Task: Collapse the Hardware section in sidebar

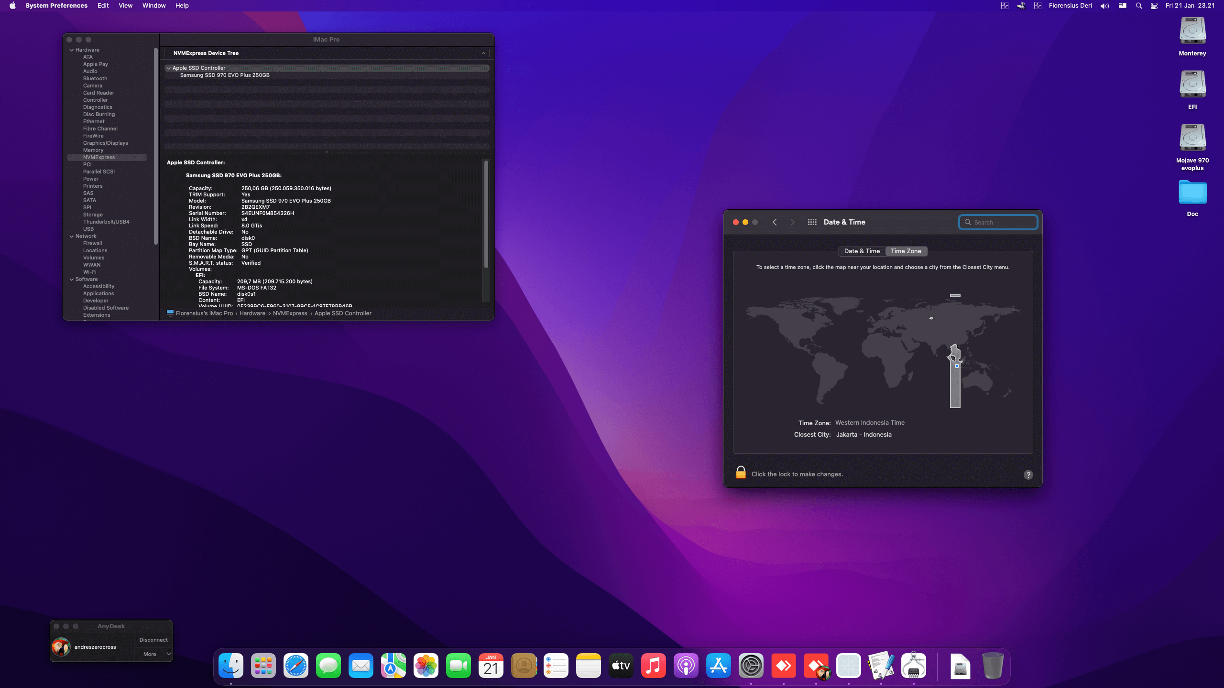Action: 72,50
